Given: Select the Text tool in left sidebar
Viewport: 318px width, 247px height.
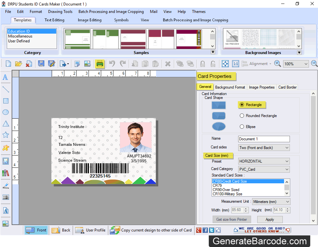Looking at the screenshot, I should [x=5, y=77].
